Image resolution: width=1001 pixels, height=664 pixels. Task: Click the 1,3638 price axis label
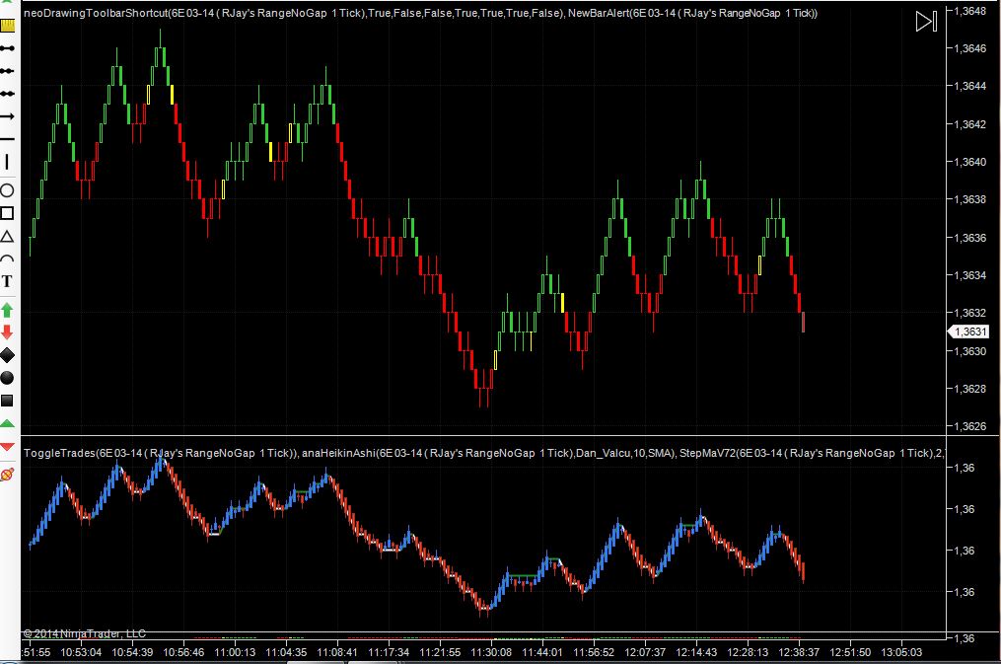click(x=969, y=199)
